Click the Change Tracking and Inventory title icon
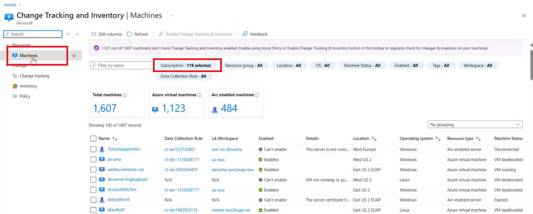The width and height of the screenshot is (533, 214). (9, 17)
